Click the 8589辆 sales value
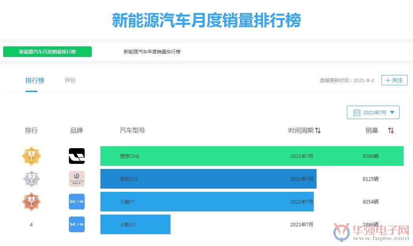Screen dimensions: 413x246 (370, 156)
